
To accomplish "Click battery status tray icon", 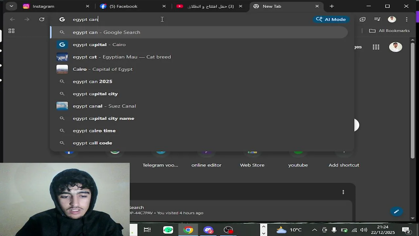I will point(344,230).
